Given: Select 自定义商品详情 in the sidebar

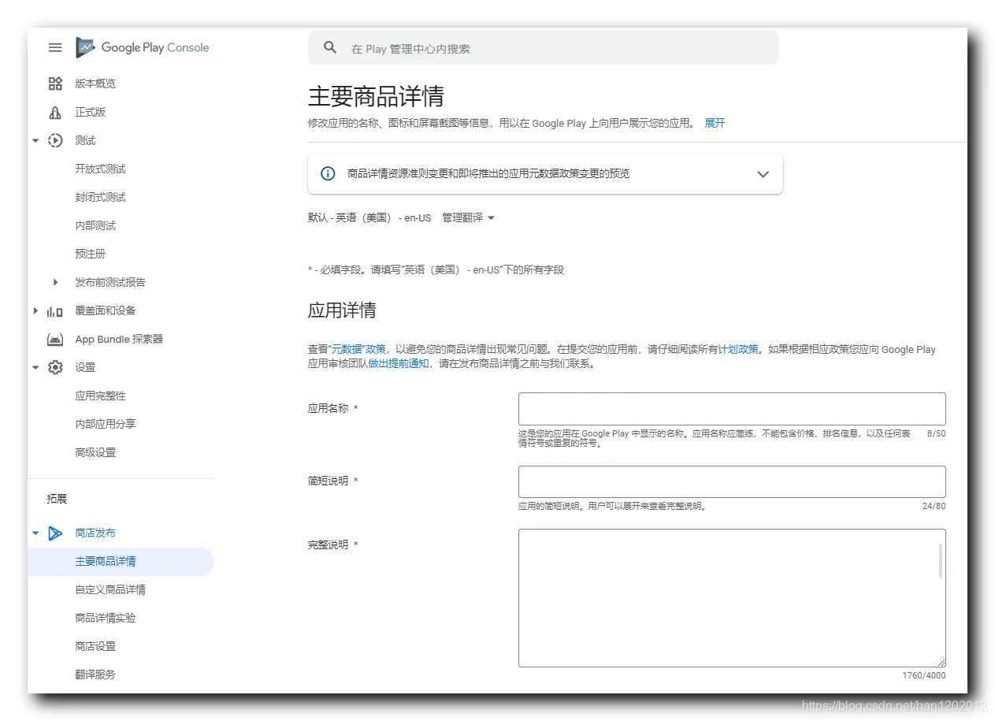Looking at the screenshot, I should pyautogui.click(x=110, y=589).
